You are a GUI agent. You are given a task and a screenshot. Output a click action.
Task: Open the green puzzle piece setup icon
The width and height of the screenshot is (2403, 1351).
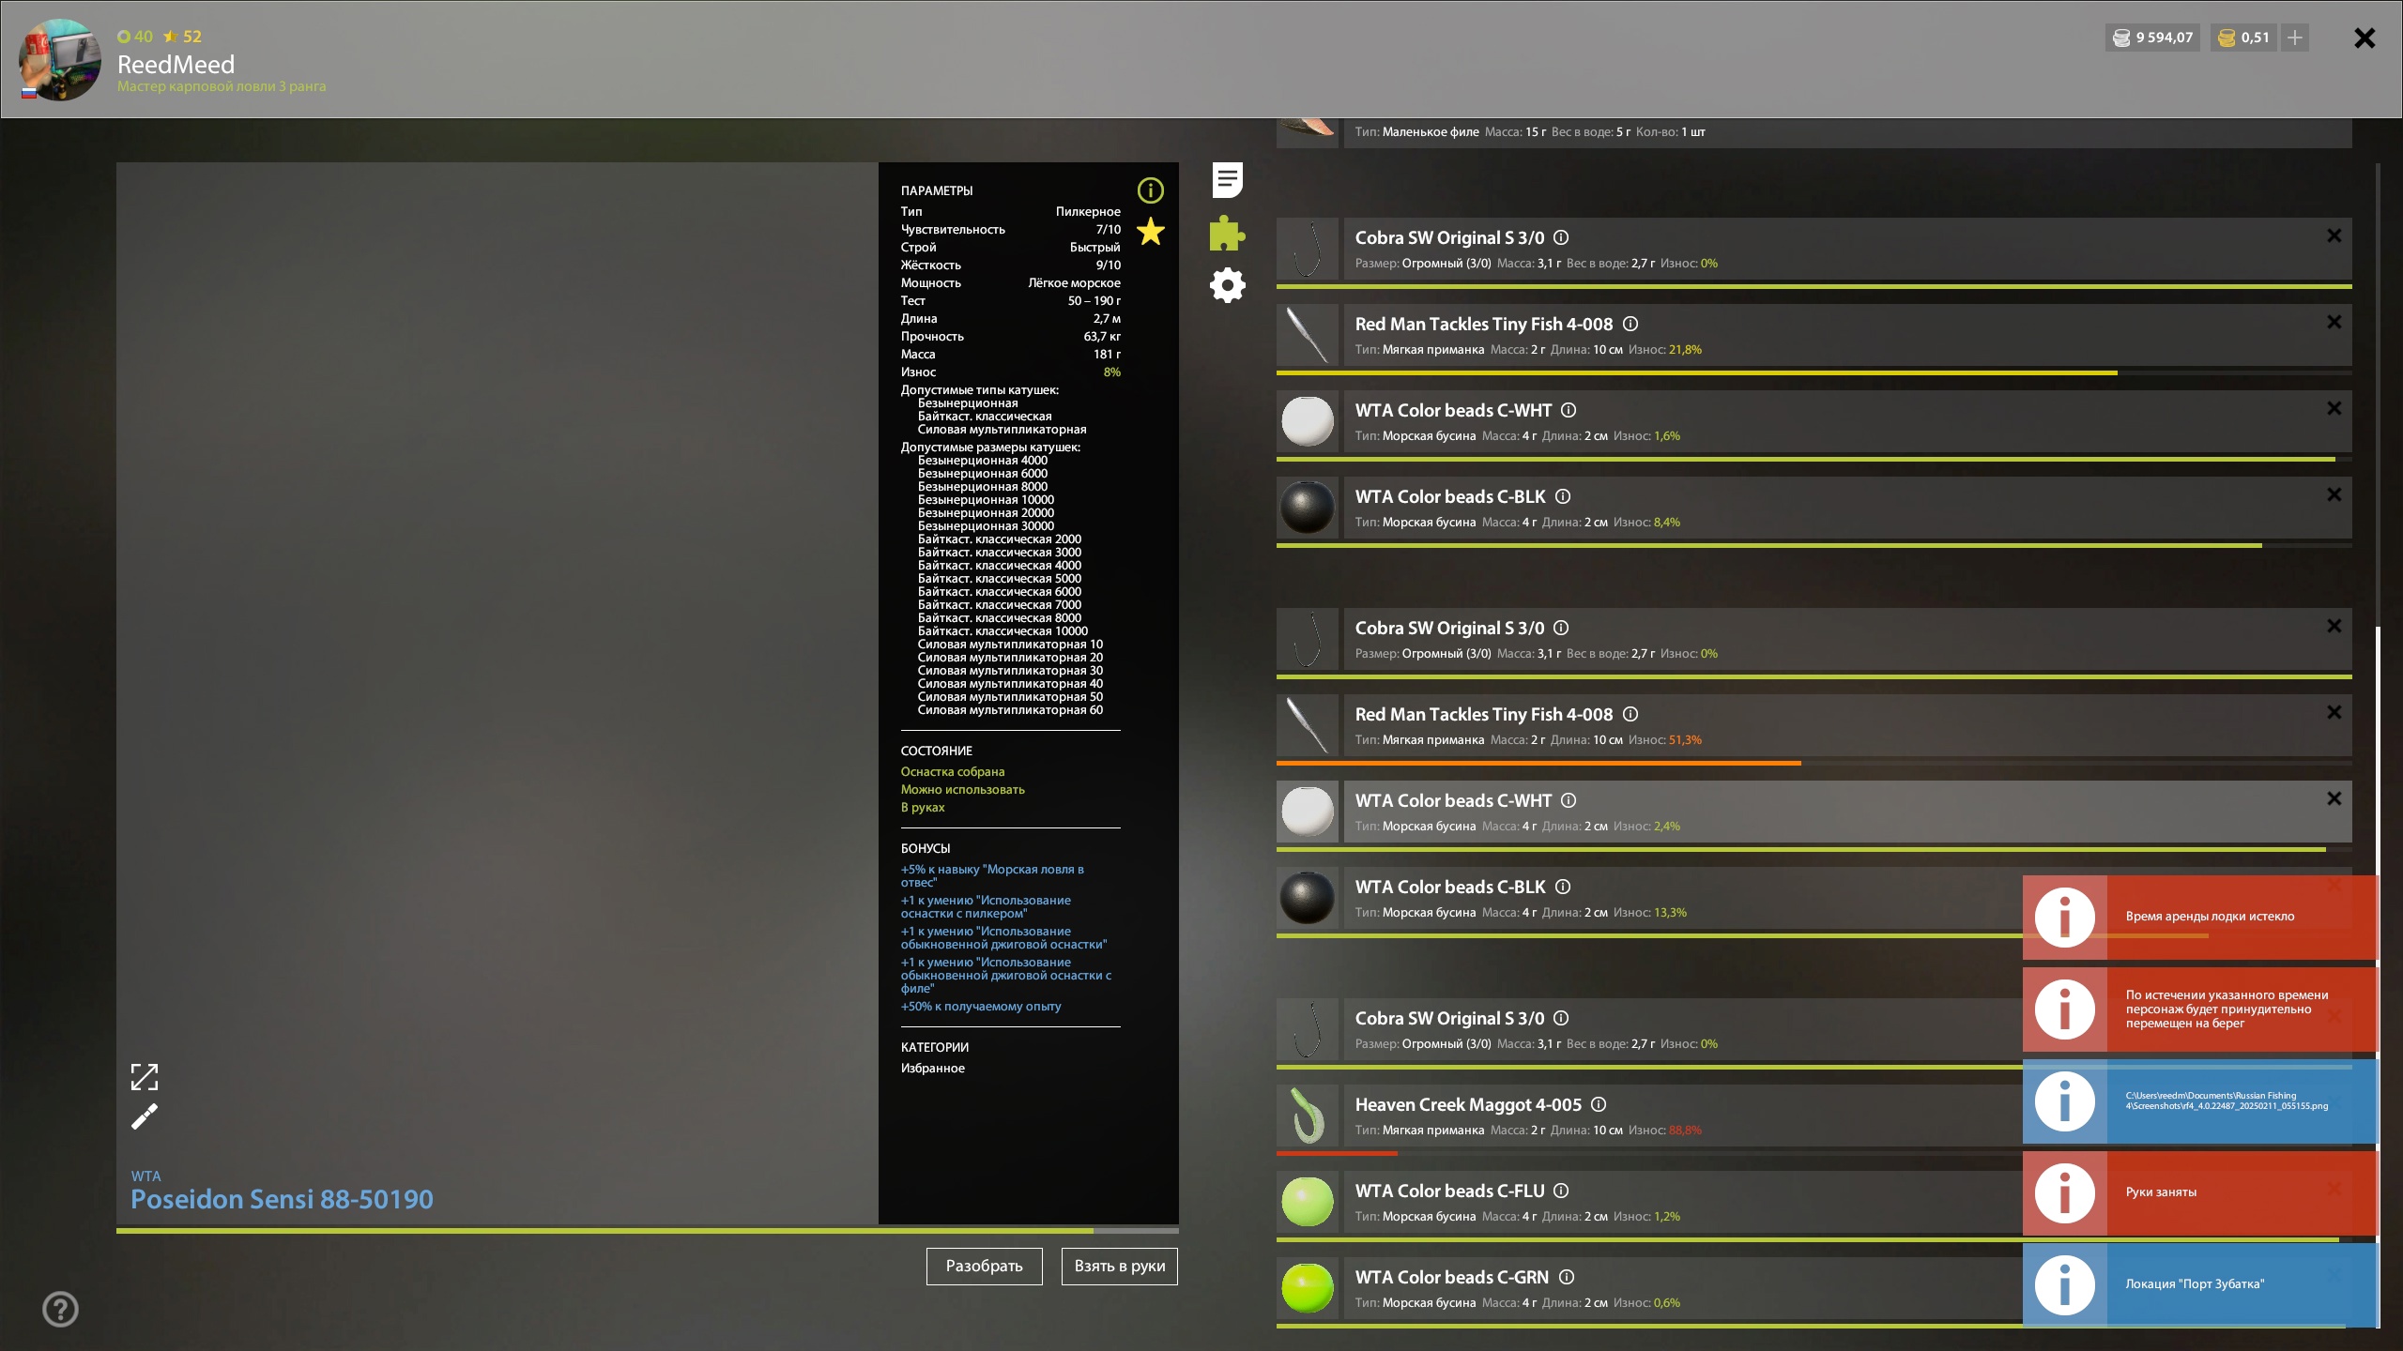(x=1227, y=234)
